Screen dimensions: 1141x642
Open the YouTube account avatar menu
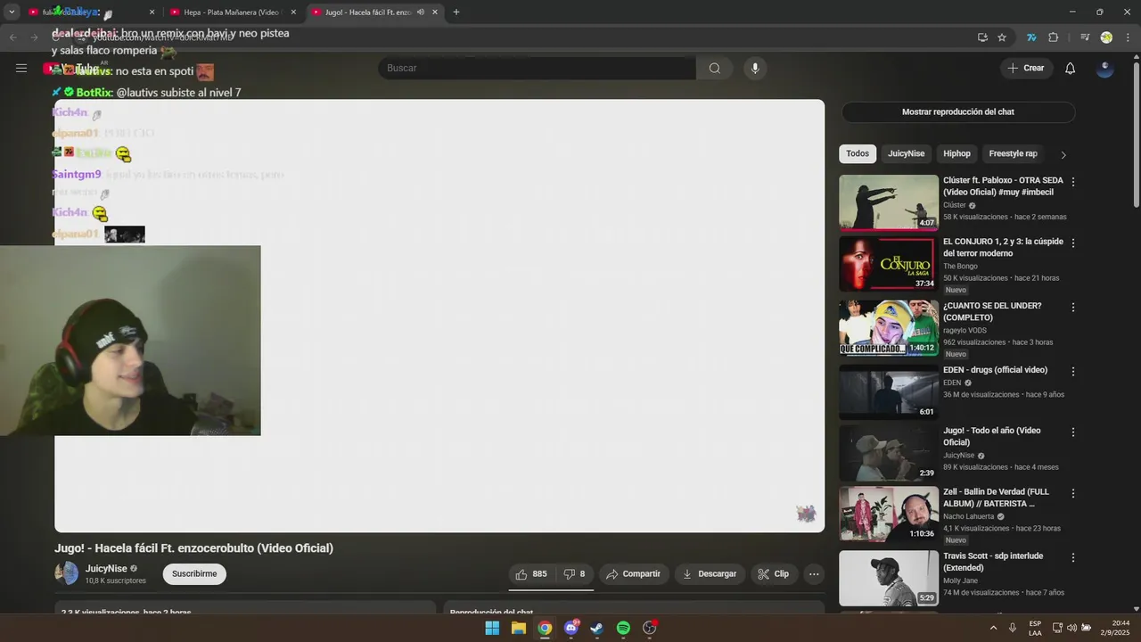pos(1105,68)
